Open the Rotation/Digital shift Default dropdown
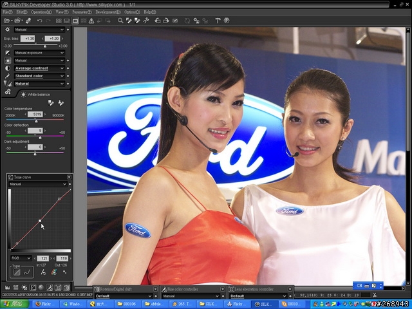Viewport: 412px width, 309px height. click(x=124, y=296)
